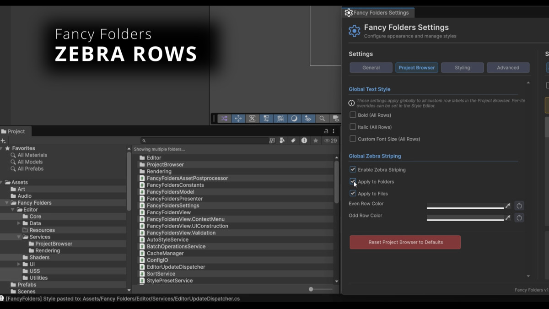Click the eyedropper for Even Row Color

pyautogui.click(x=508, y=206)
